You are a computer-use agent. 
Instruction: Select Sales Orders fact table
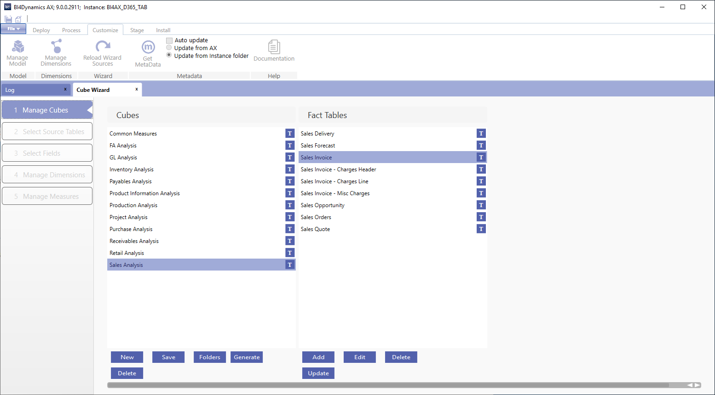(392, 217)
